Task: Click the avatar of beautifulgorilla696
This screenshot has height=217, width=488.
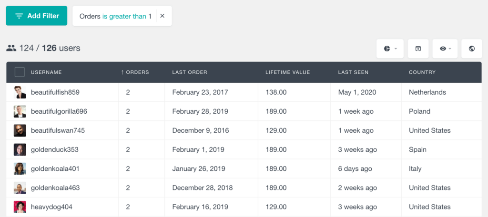Action: click(20, 111)
